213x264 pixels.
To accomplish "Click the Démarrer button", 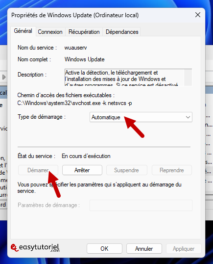I will pos(38,170).
